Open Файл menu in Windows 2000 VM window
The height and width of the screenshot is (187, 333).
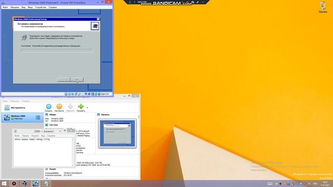coord(5,7)
